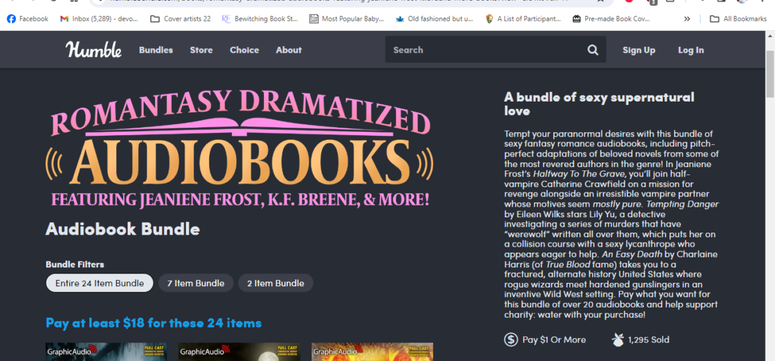Select the Entire 24 Item Bundle filter
This screenshot has width=775, height=361.
(100, 283)
